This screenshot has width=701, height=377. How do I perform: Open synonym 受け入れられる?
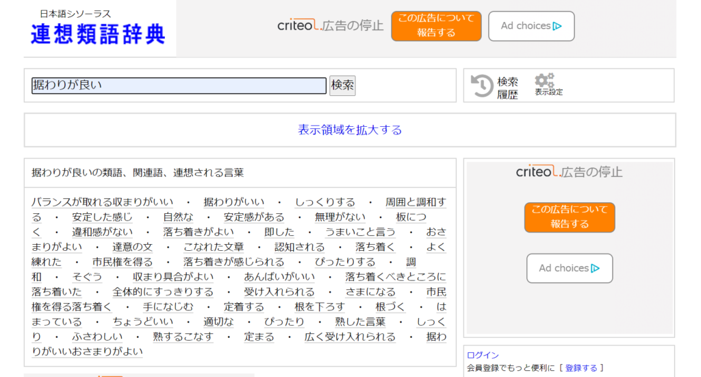[x=279, y=292]
